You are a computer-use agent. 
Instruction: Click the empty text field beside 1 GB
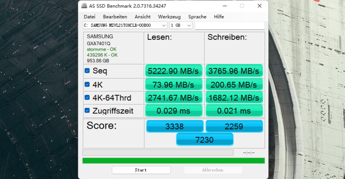coord(230,25)
